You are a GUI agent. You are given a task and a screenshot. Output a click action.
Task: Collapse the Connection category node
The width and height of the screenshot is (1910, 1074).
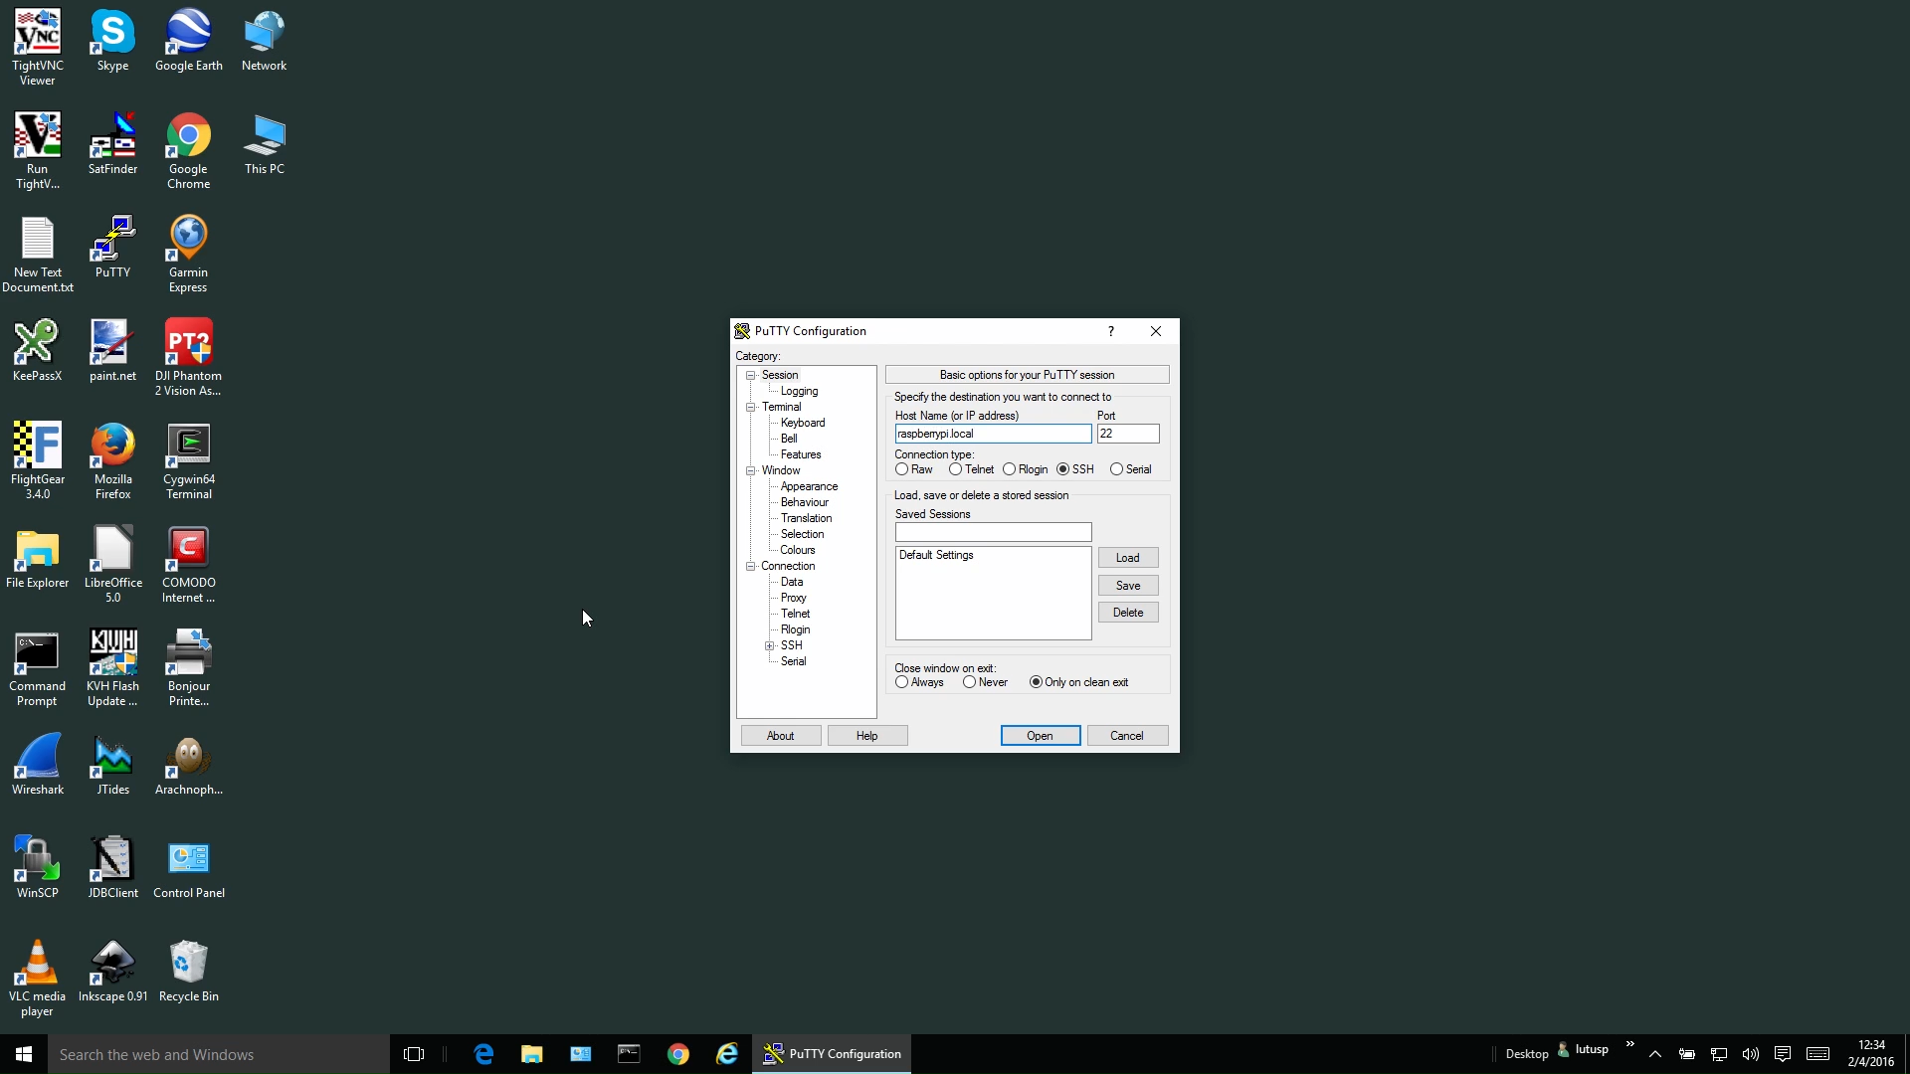[751, 566]
